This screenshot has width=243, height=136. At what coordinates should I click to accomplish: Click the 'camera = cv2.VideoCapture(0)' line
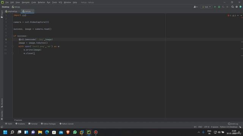click(x=31, y=22)
